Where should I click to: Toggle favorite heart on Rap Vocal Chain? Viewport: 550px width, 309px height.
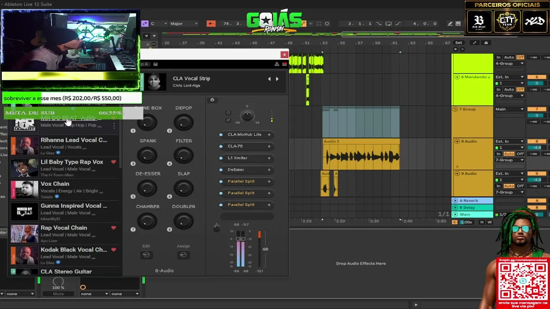tap(113, 228)
